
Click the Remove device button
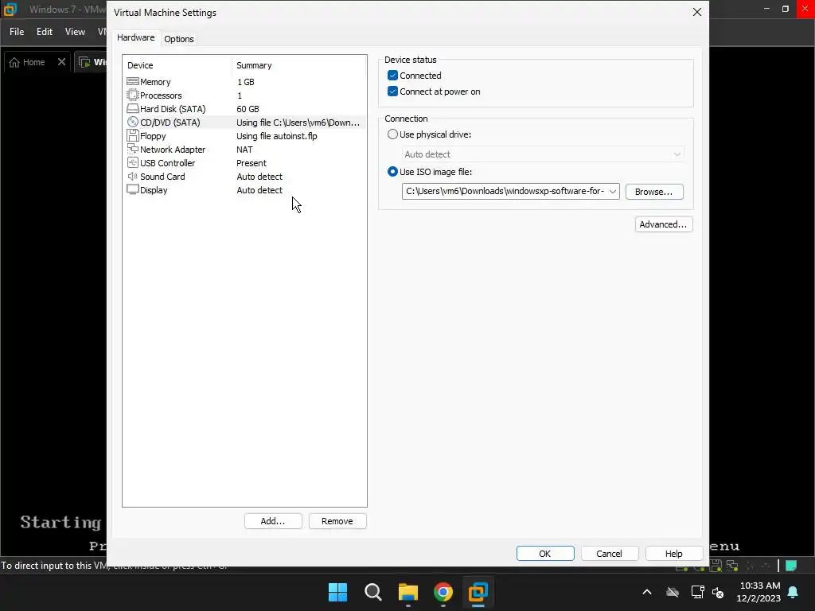(x=337, y=521)
